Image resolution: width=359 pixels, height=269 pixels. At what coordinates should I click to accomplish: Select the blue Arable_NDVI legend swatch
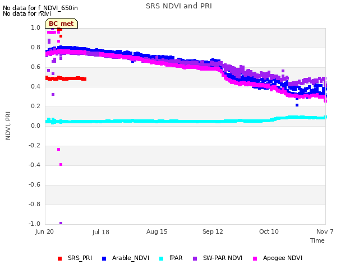(x=104, y=258)
